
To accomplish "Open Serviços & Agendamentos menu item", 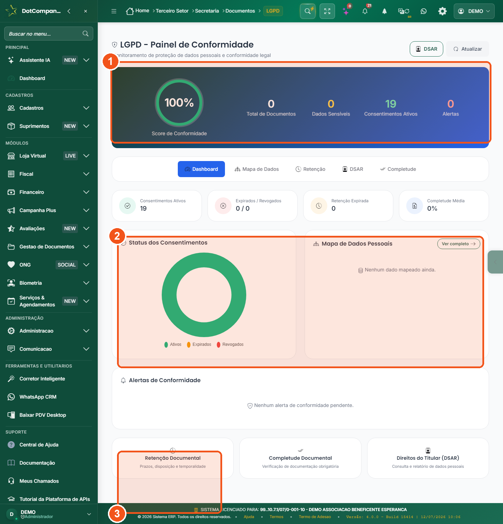I will click(x=49, y=301).
